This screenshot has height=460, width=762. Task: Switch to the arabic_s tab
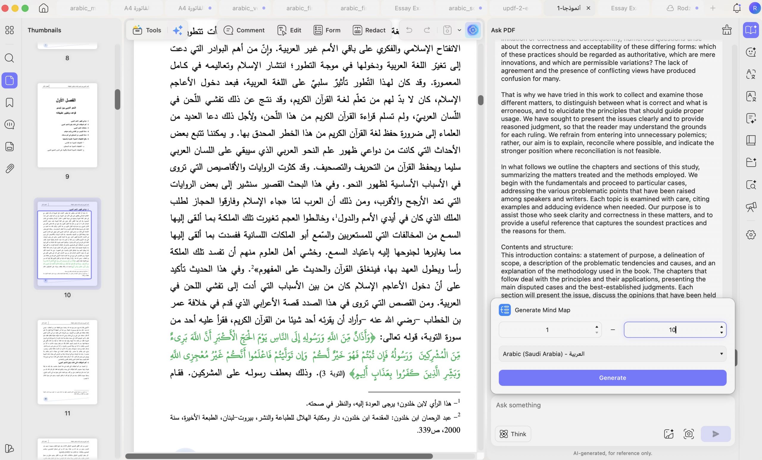coord(462,8)
